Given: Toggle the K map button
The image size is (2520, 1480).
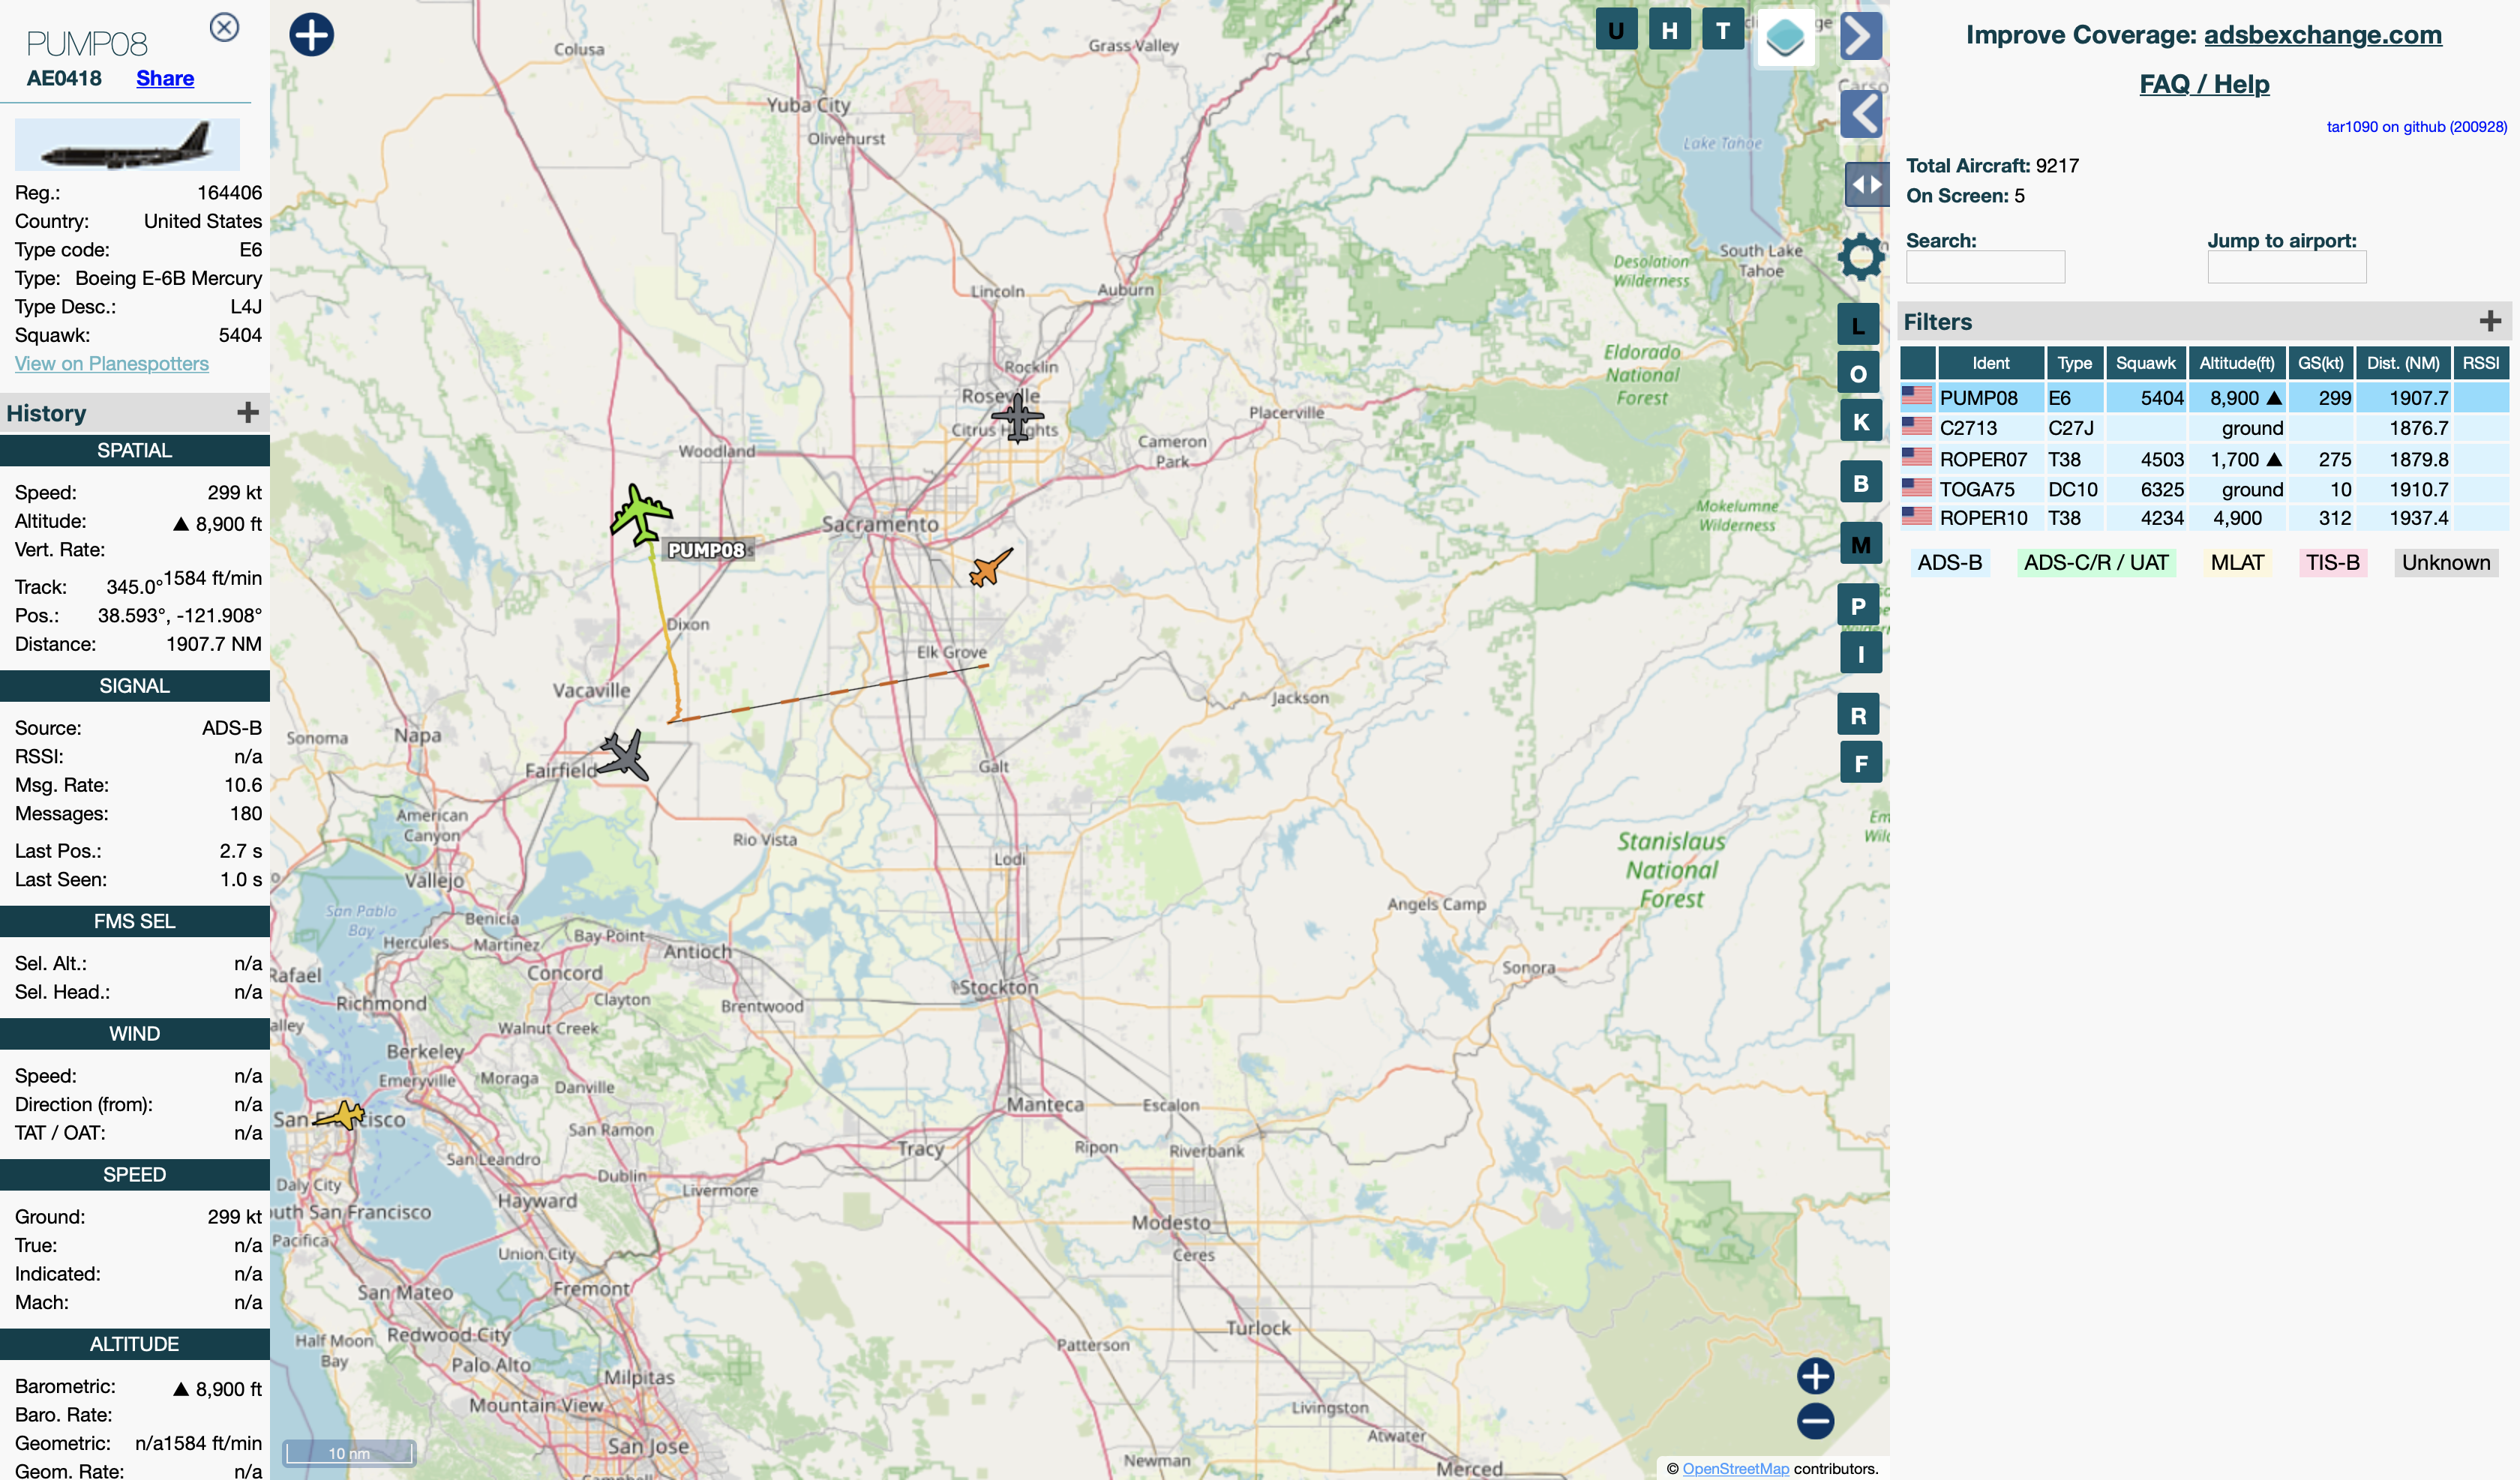Looking at the screenshot, I should pos(1860,421).
